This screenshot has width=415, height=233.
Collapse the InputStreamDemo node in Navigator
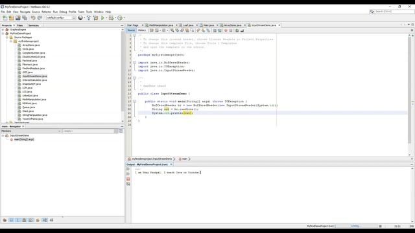click(3, 135)
